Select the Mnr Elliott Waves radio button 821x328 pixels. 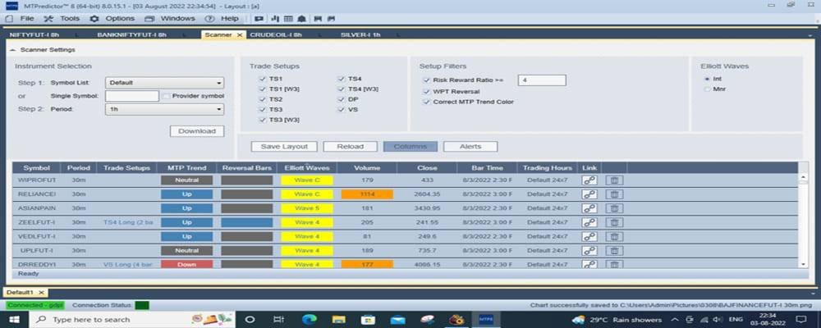(708, 89)
